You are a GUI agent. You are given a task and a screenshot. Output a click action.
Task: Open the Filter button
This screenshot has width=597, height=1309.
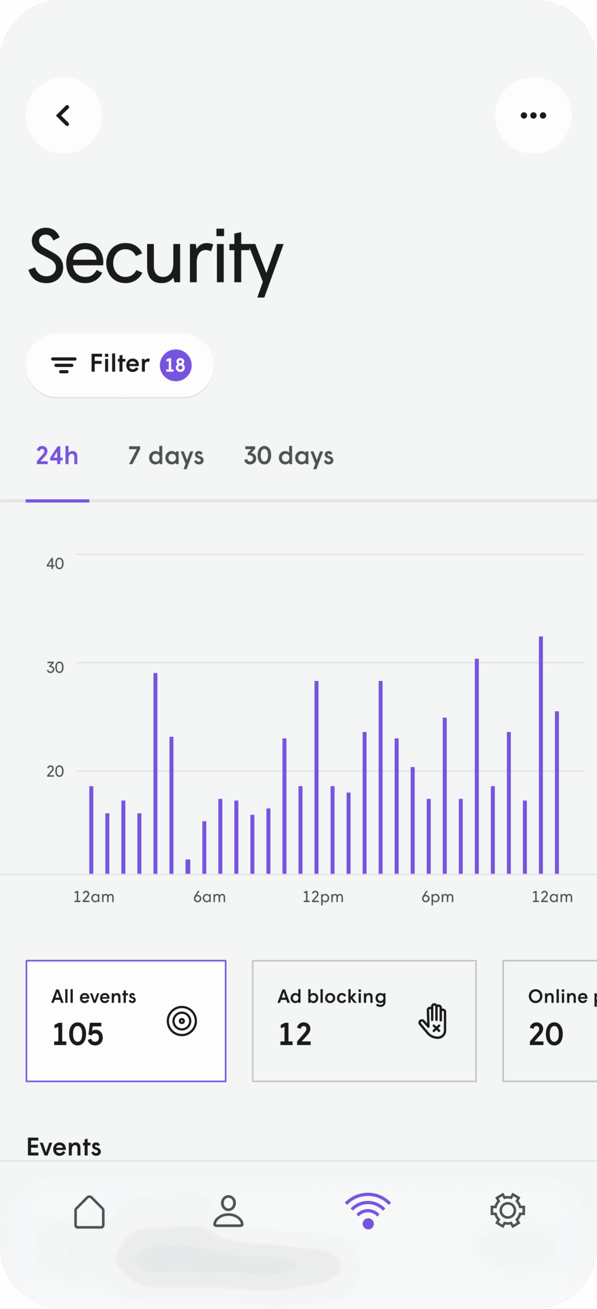120,365
